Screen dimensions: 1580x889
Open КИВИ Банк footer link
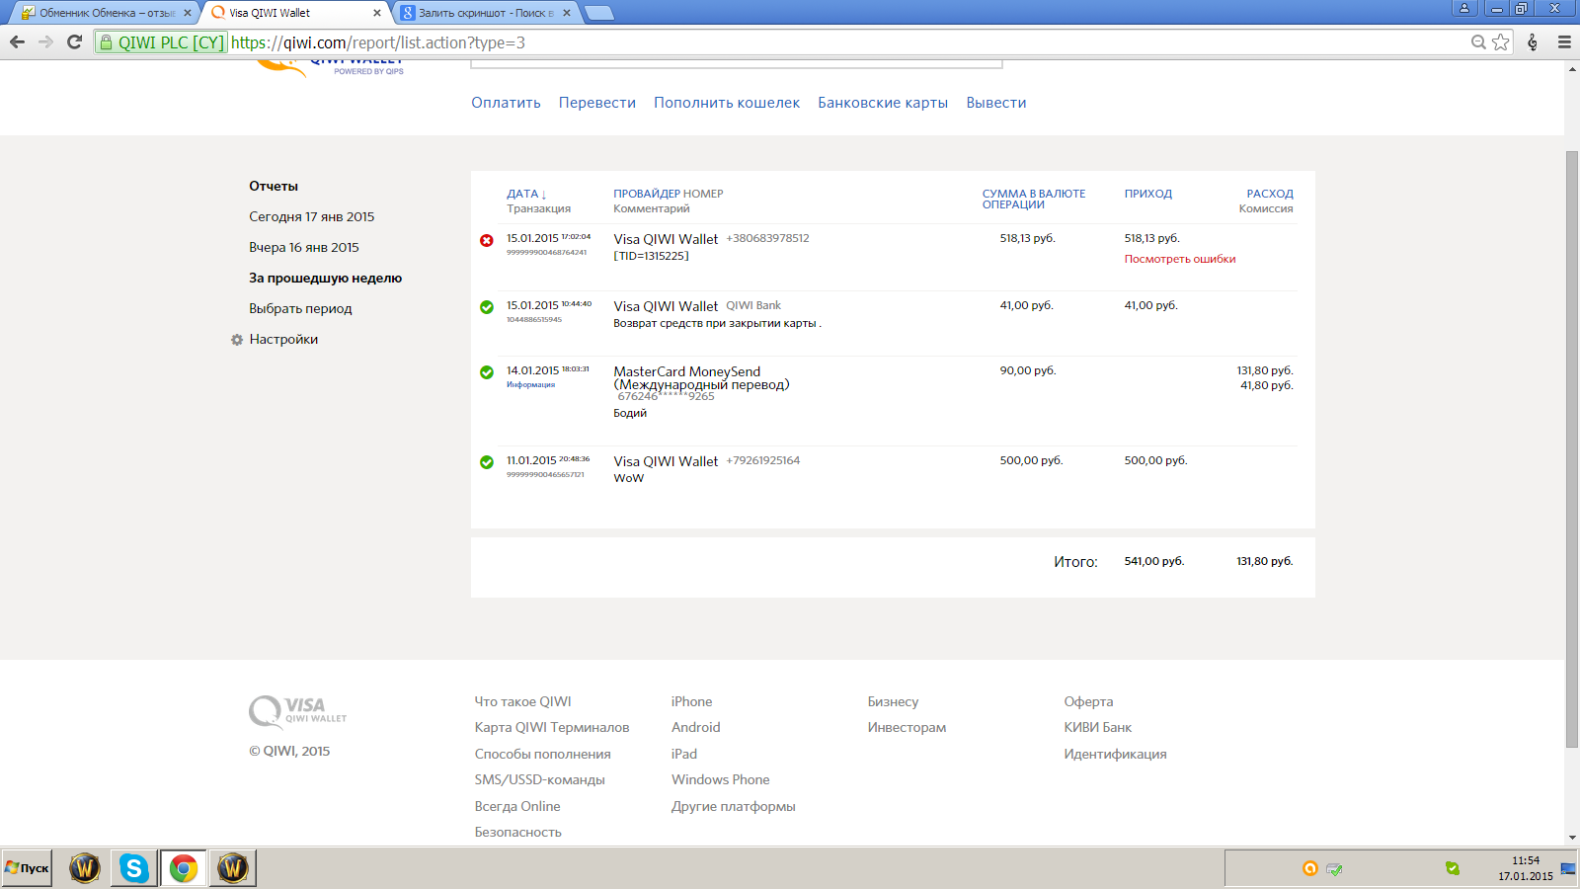coord(1097,727)
